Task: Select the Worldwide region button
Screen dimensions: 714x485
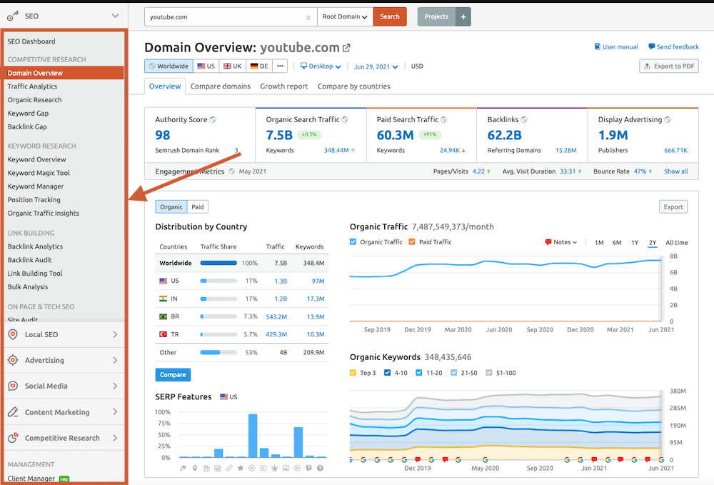Action: pos(169,66)
